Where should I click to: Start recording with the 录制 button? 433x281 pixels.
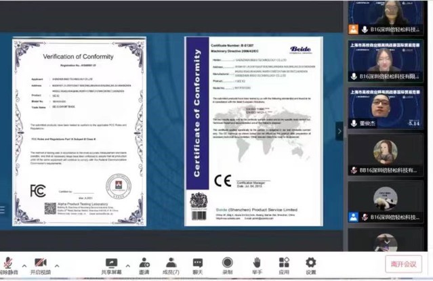pos(228,265)
